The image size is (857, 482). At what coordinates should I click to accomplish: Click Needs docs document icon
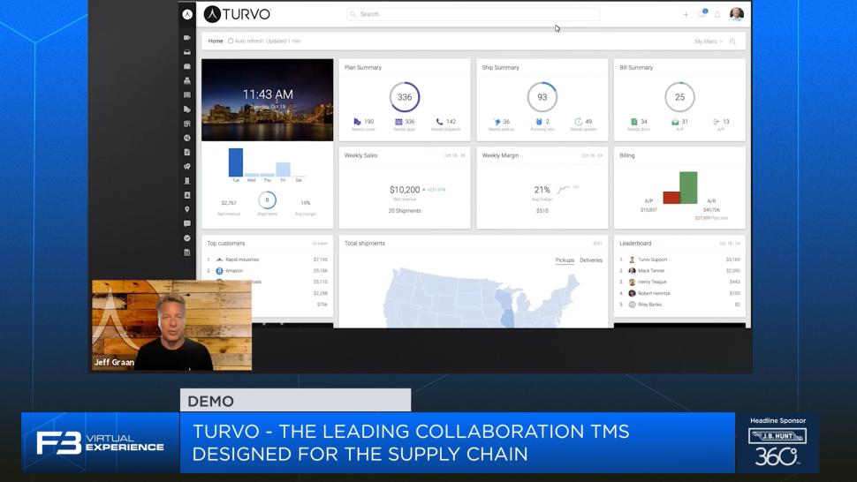634,122
